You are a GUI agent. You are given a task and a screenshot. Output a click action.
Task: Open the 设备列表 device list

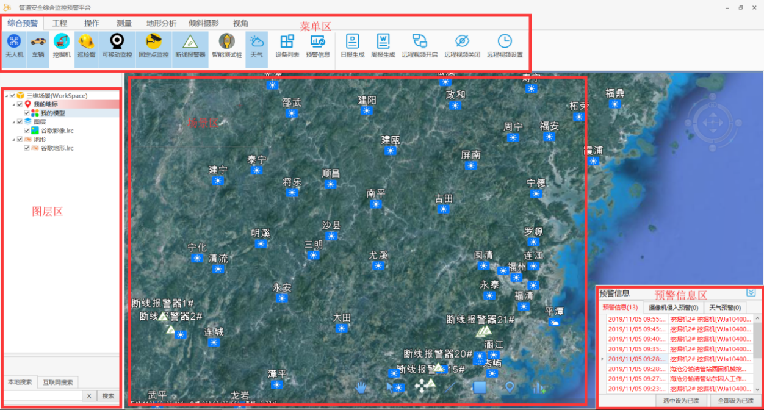click(x=287, y=42)
